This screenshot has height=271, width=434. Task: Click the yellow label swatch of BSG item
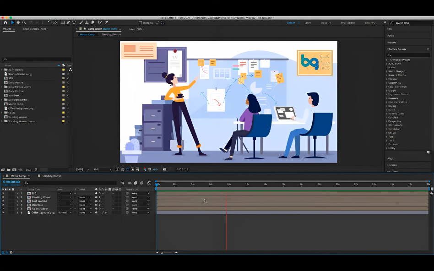pyautogui.click(x=63, y=78)
